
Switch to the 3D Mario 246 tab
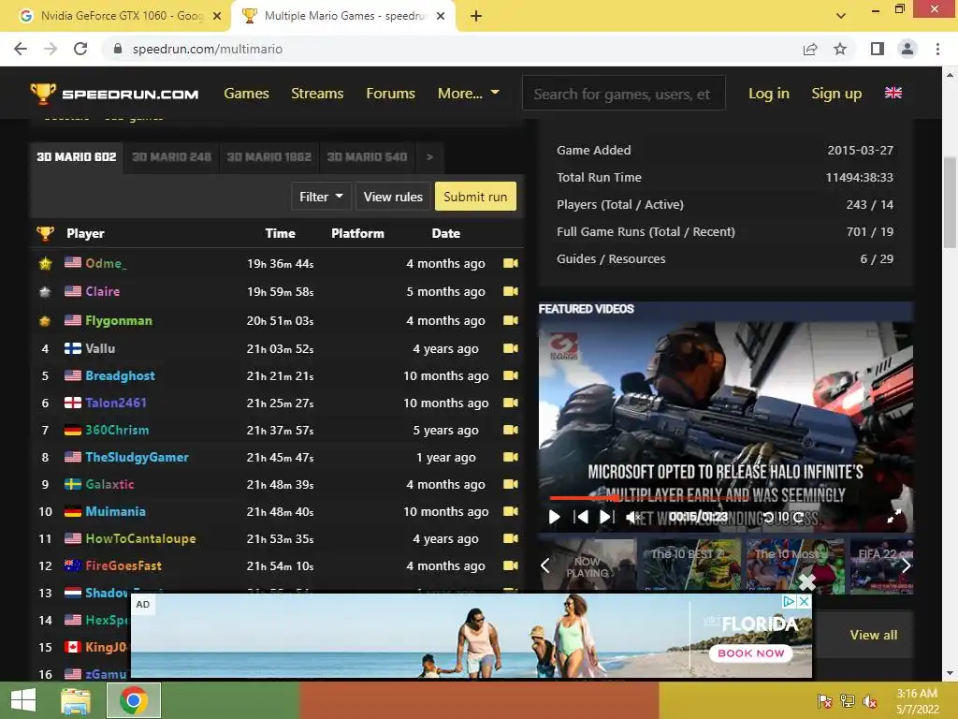[172, 157]
